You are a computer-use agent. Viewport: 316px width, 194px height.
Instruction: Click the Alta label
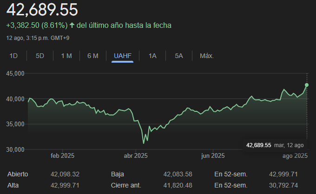[x=13, y=185]
